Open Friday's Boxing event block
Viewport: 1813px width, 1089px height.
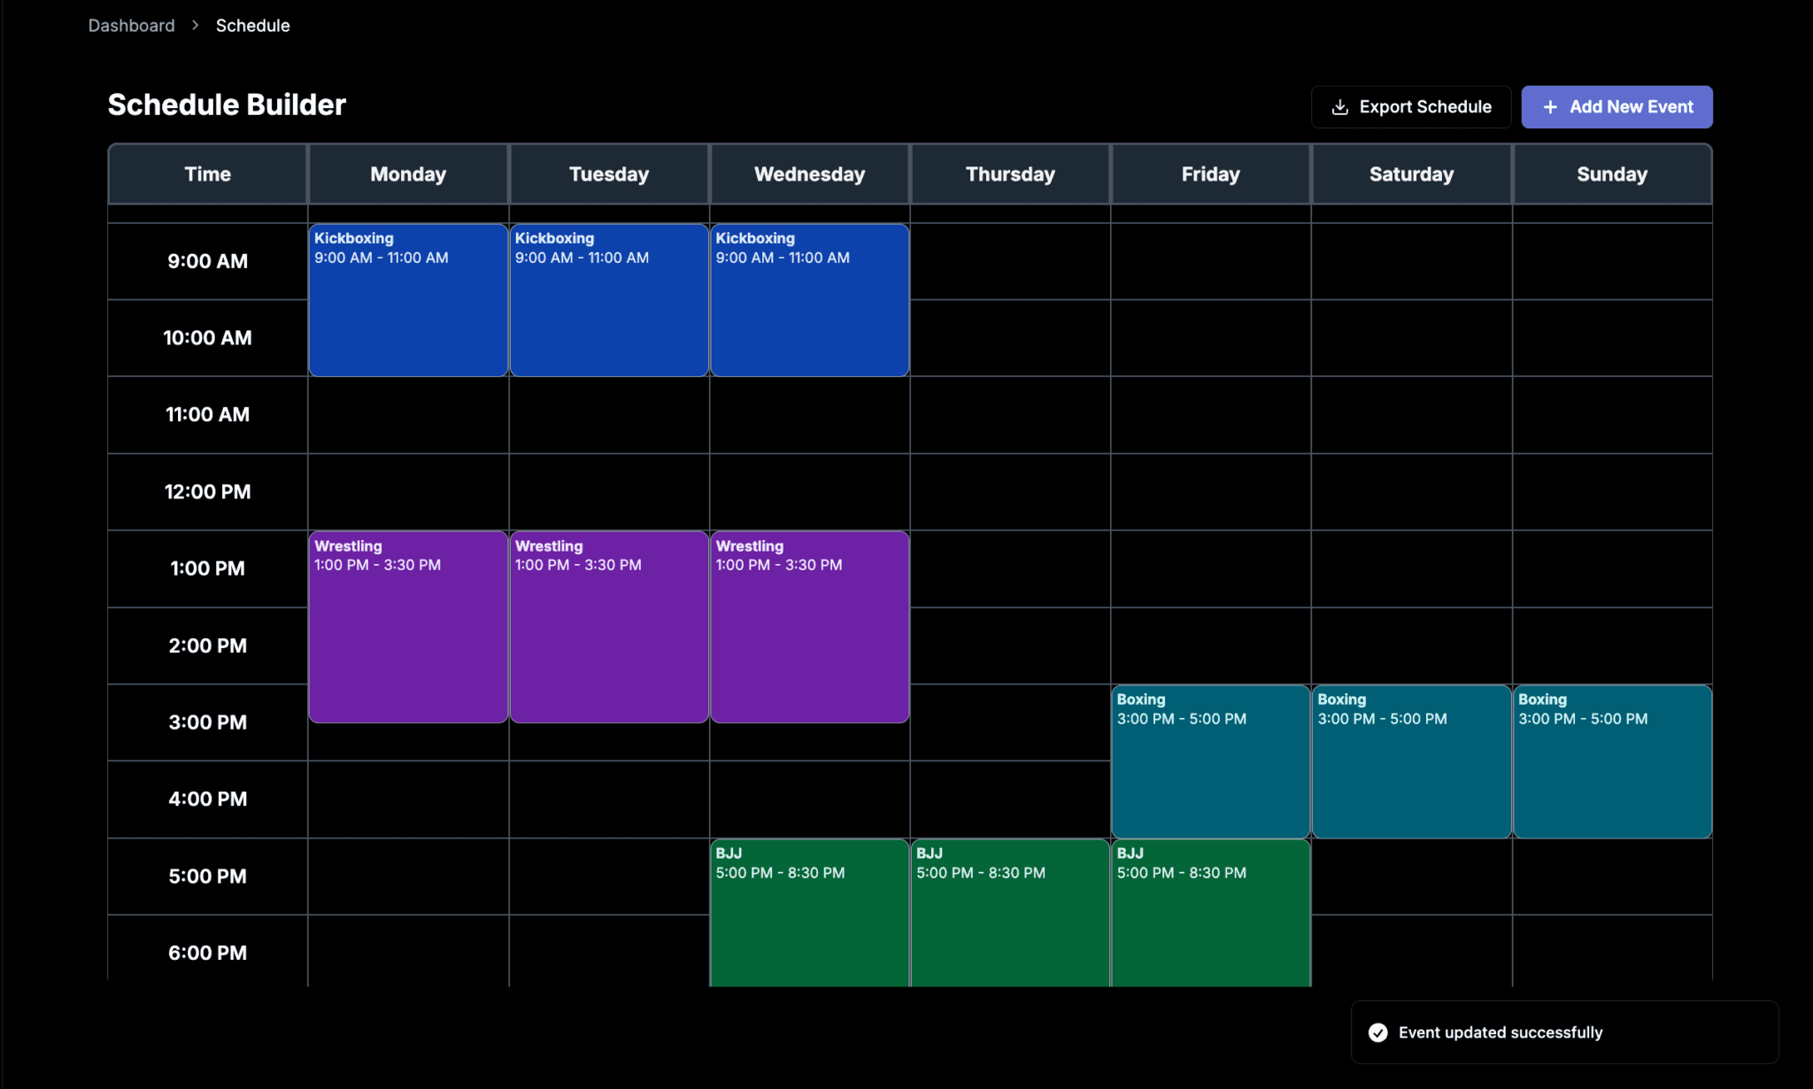pos(1210,761)
